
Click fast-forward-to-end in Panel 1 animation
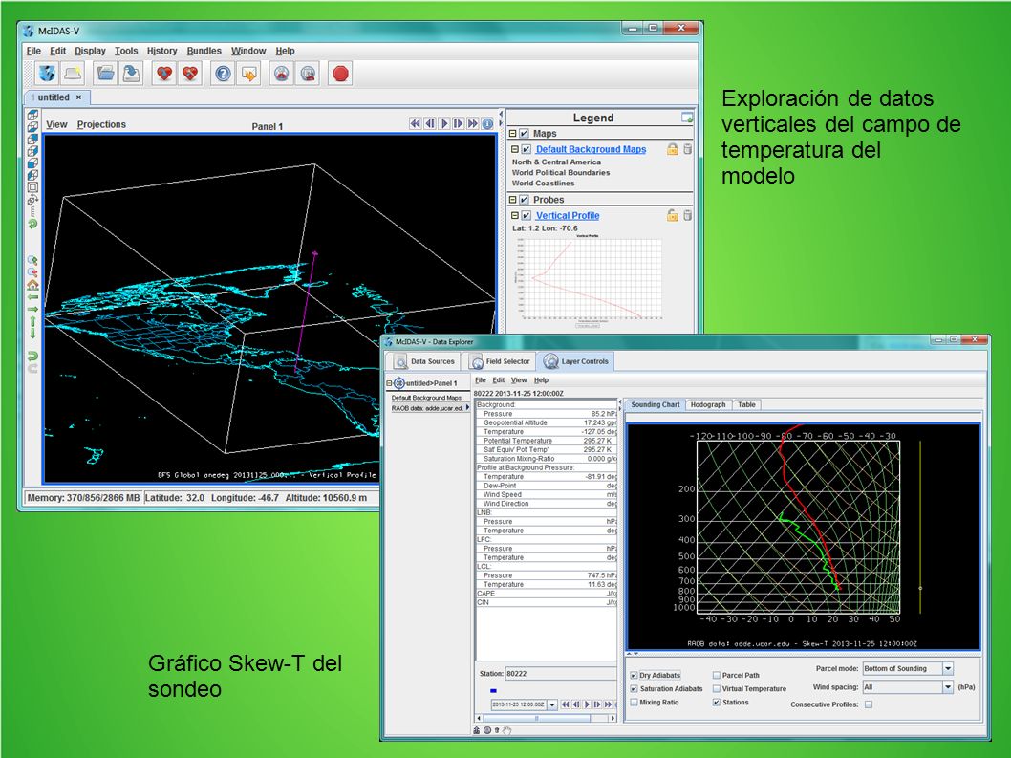473,123
